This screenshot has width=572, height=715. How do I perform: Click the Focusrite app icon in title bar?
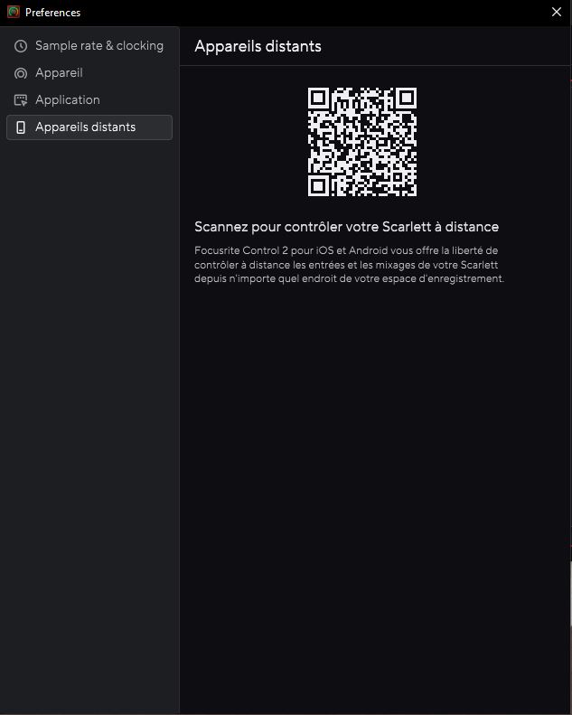14,12
